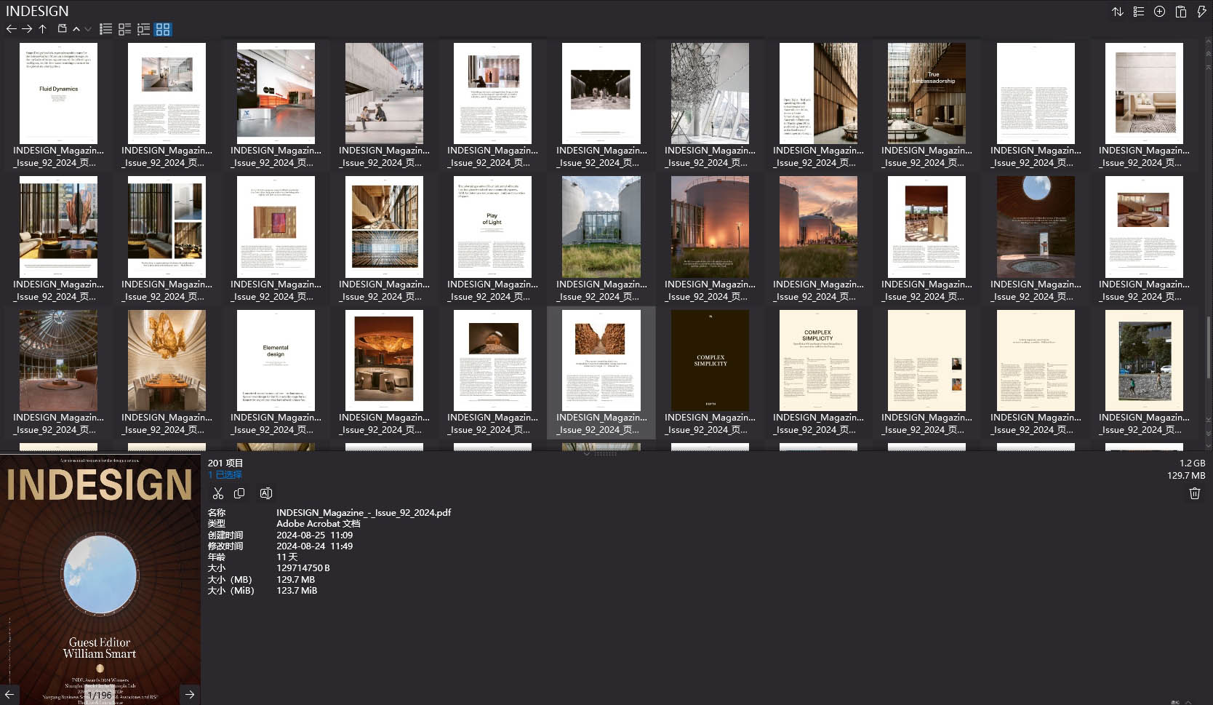Click filename INDESIGN_Magazine_-_Issue_92_2024.pdf in details
The image size is (1213, 705).
pyautogui.click(x=364, y=513)
